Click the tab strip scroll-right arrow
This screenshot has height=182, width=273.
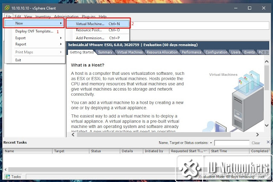(x=267, y=52)
